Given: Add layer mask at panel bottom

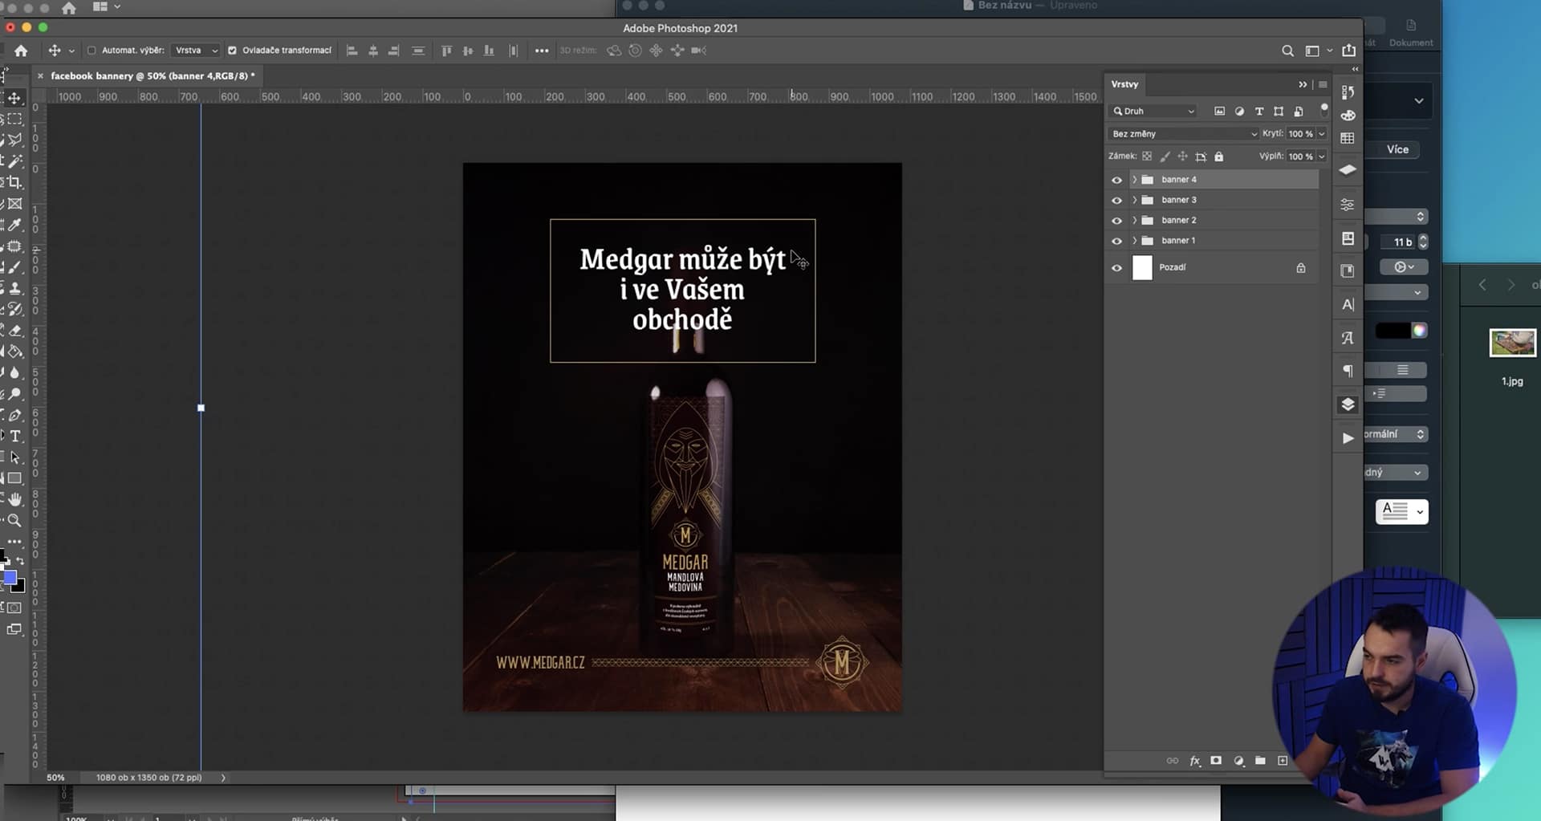Looking at the screenshot, I should click(x=1216, y=761).
